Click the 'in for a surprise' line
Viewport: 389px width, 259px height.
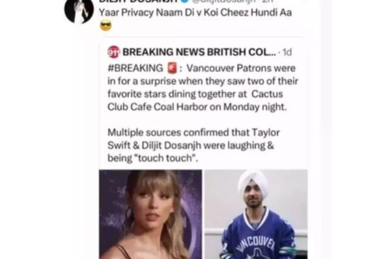click(x=203, y=81)
